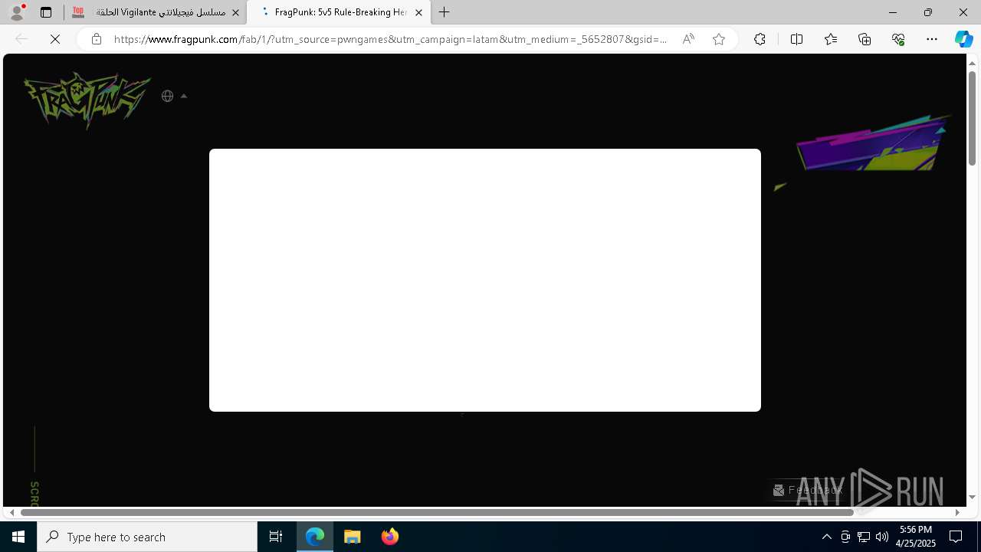
Task: Click the vertical scrollbar thumb
Action: pos(972,118)
